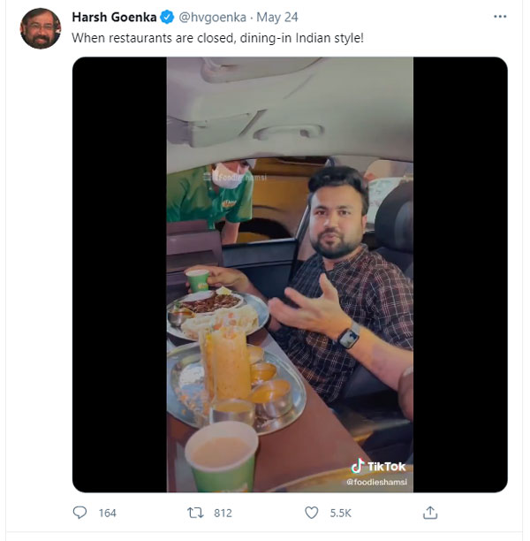The image size is (530, 541).
Task: Click the reply speech bubble icon
Action: [79, 513]
